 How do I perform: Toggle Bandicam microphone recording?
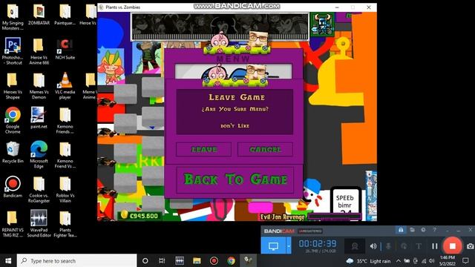click(388, 246)
